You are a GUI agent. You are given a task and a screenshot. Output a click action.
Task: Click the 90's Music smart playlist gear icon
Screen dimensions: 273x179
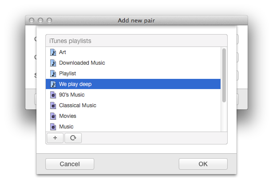pos(53,95)
